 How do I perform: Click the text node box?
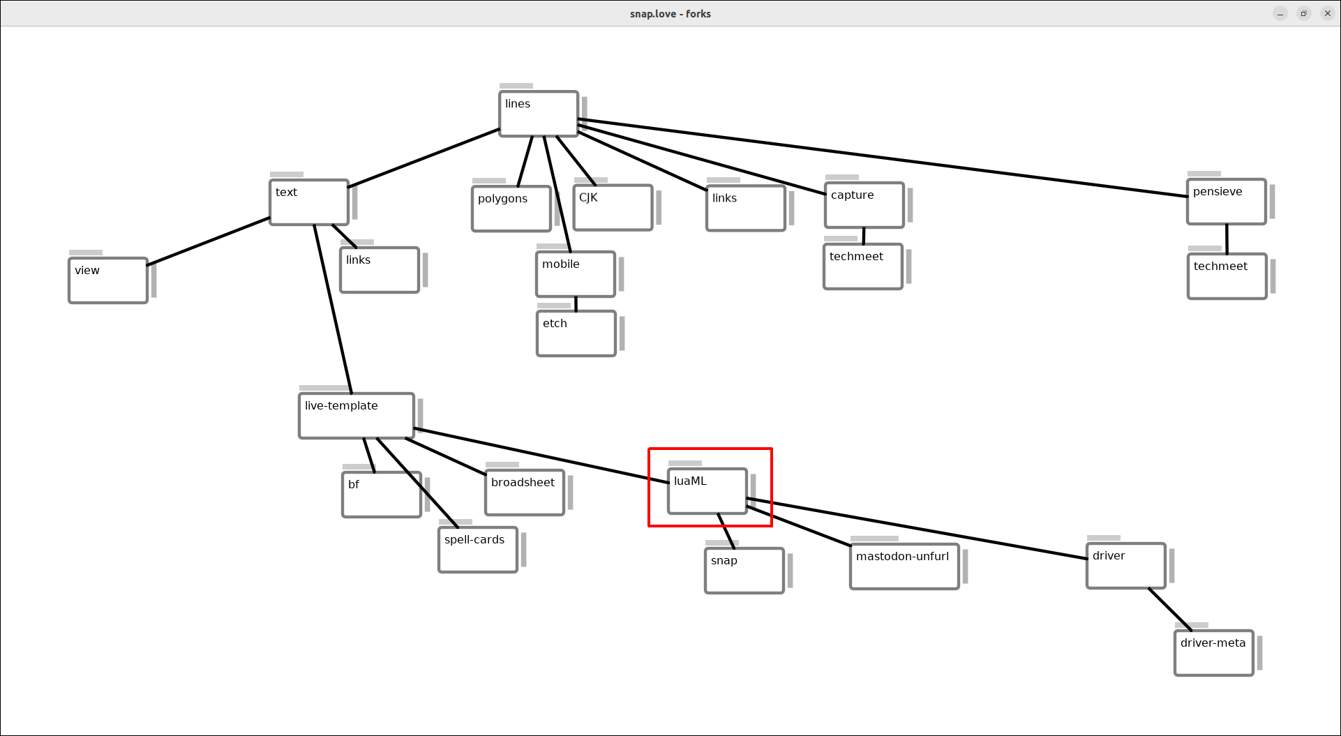309,202
